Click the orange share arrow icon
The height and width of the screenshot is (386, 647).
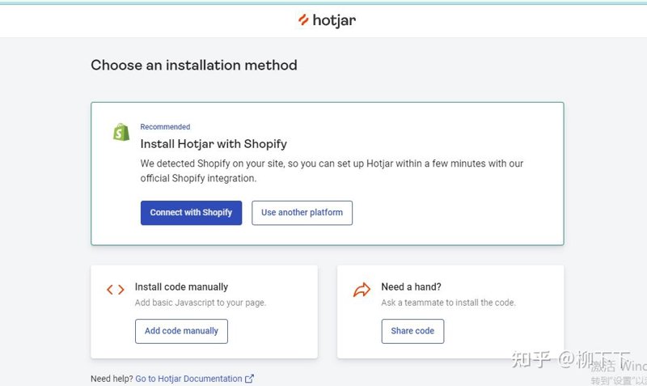click(362, 290)
